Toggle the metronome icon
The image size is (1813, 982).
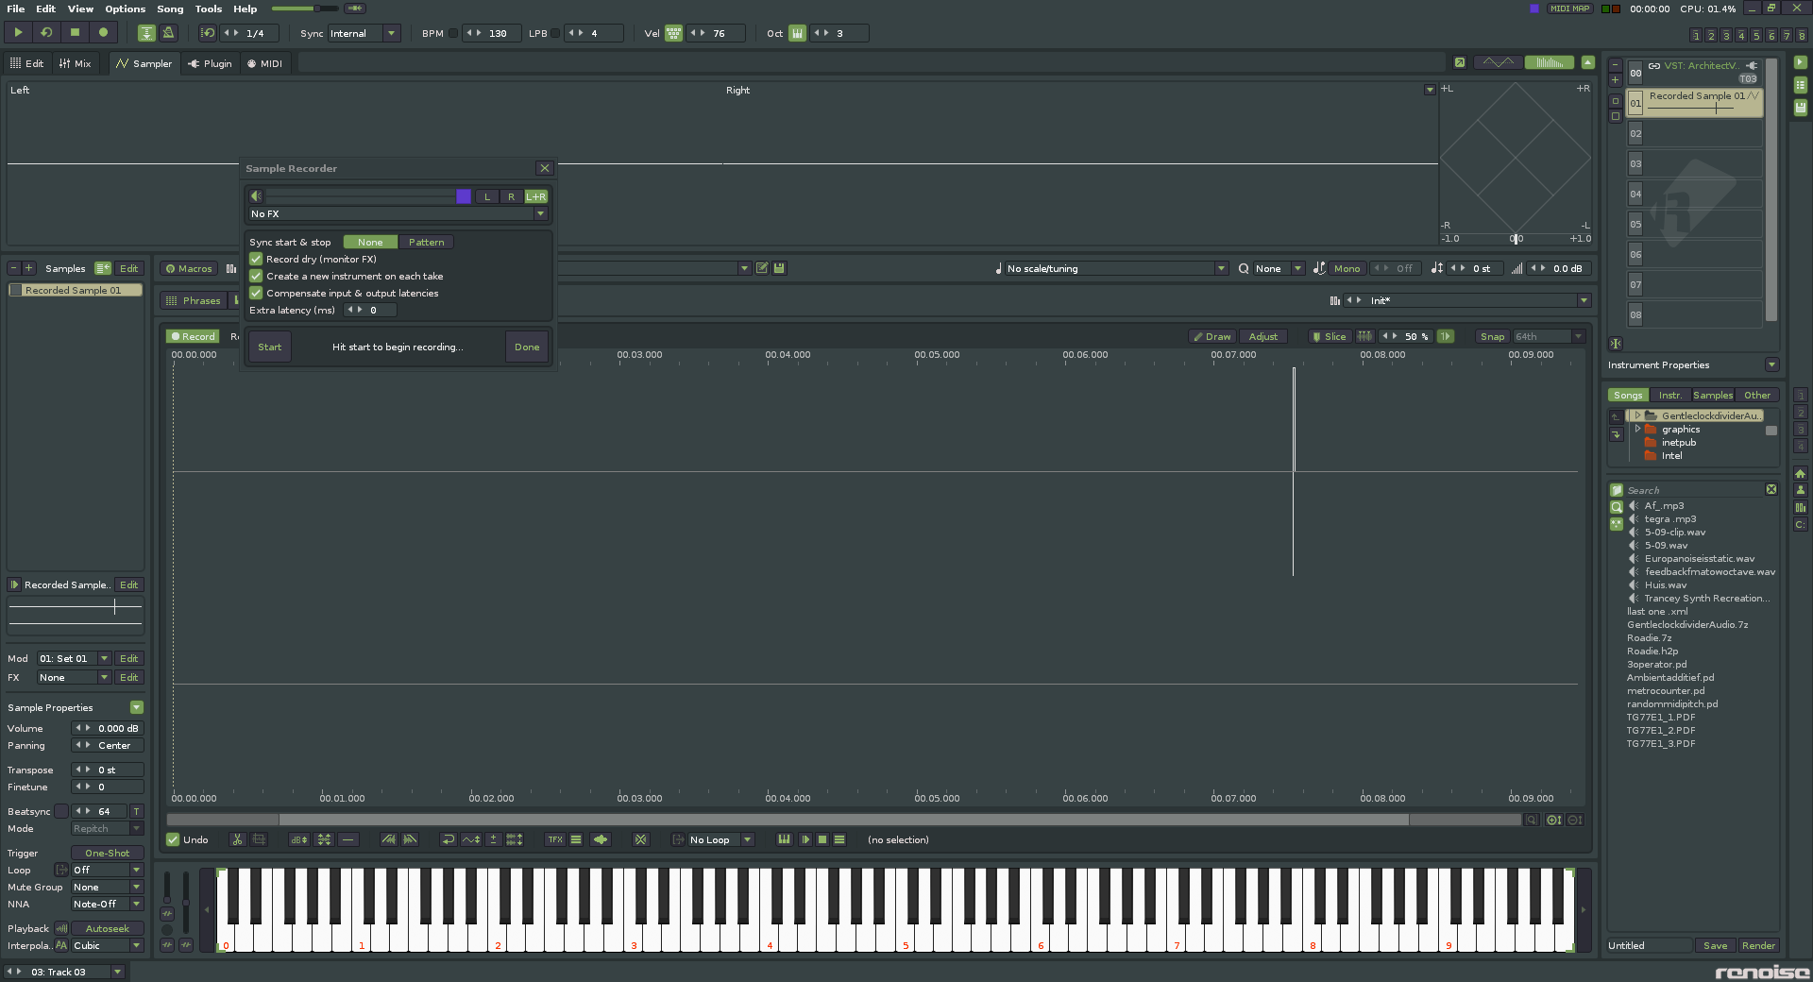tap(169, 33)
